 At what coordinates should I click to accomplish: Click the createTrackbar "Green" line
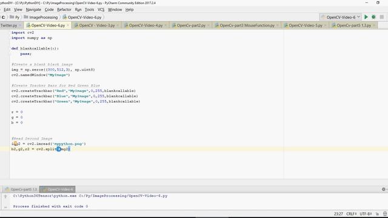point(76,101)
